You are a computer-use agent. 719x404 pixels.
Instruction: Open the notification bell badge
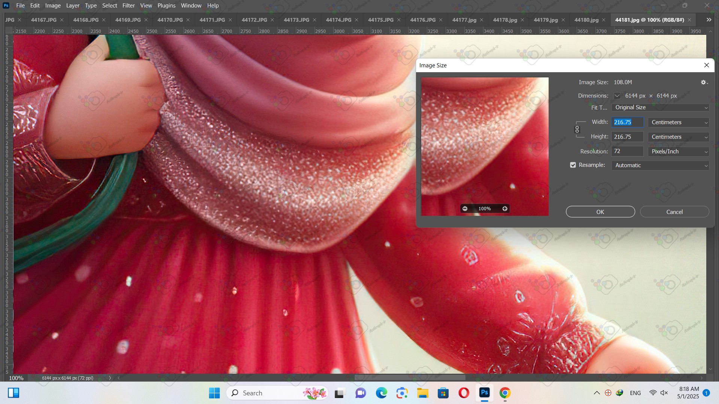[x=706, y=393]
